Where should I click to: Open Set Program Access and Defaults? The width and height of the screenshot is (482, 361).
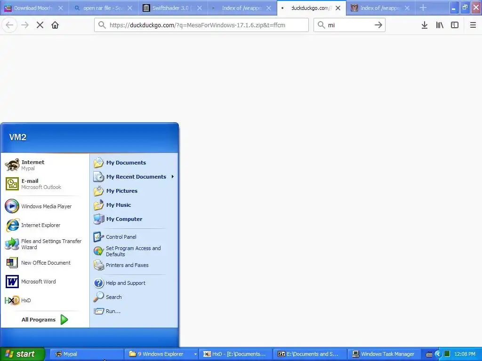pyautogui.click(x=134, y=251)
